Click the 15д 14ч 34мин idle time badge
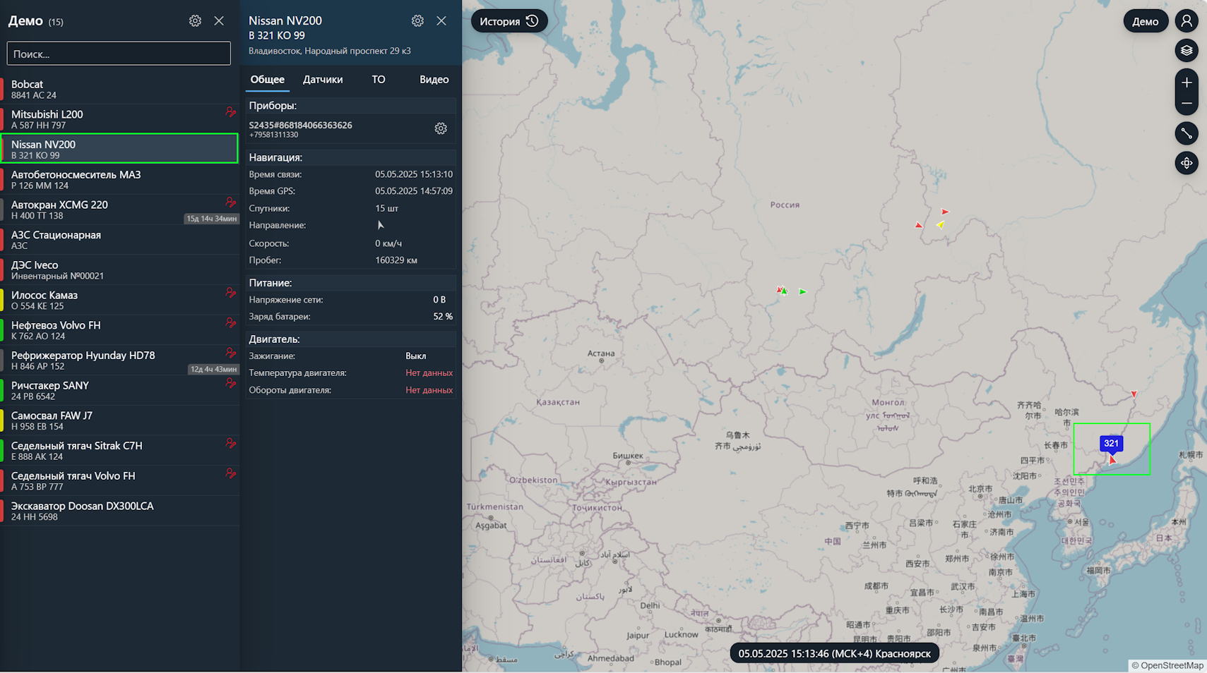Screen dimensions: 1207x673 click(x=211, y=219)
